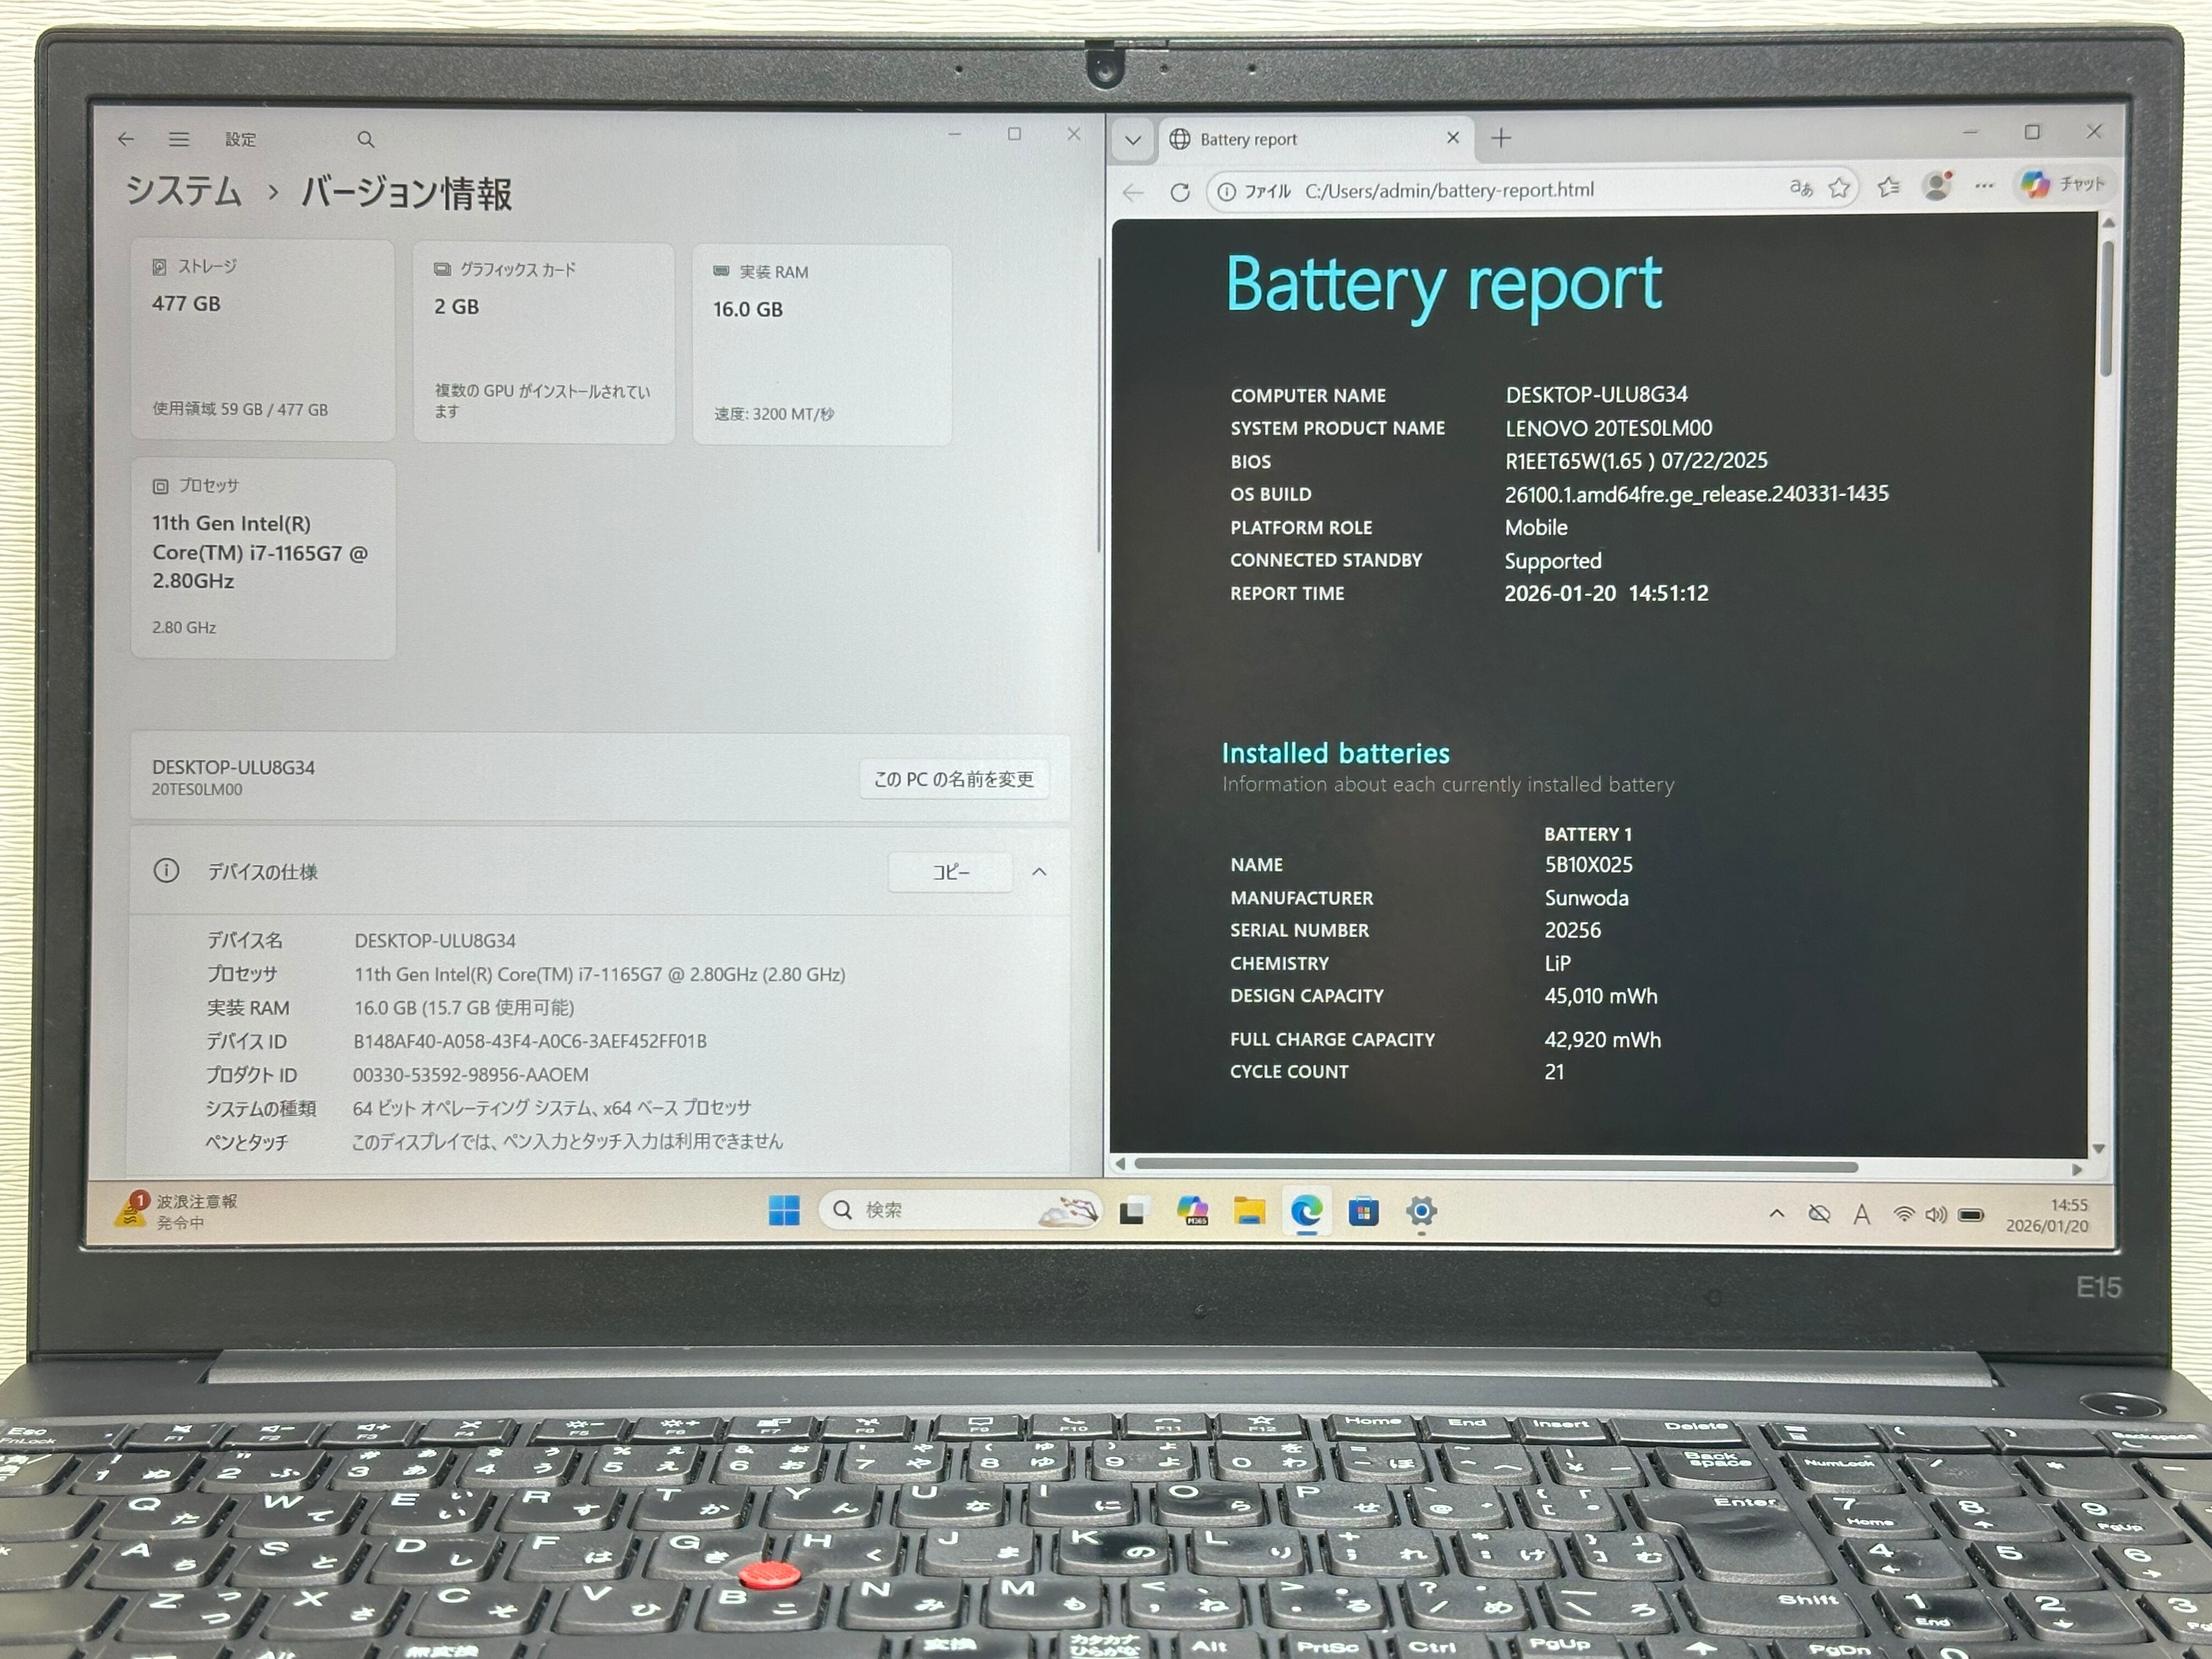Collapse the device specifications section chevron
Screen dimensions: 2212x1659
(1039, 872)
